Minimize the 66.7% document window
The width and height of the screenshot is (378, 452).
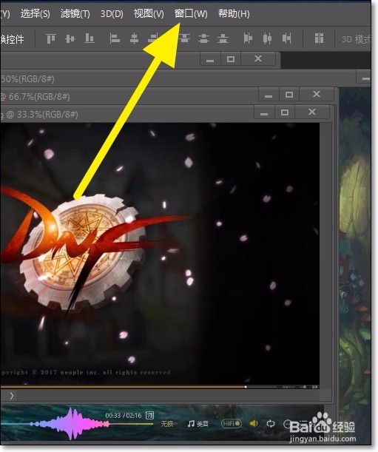click(x=269, y=94)
